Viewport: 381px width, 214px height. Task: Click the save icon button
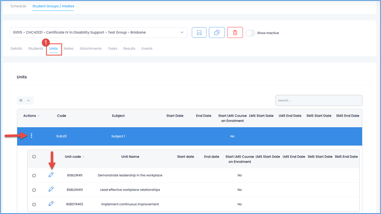pyautogui.click(x=199, y=33)
